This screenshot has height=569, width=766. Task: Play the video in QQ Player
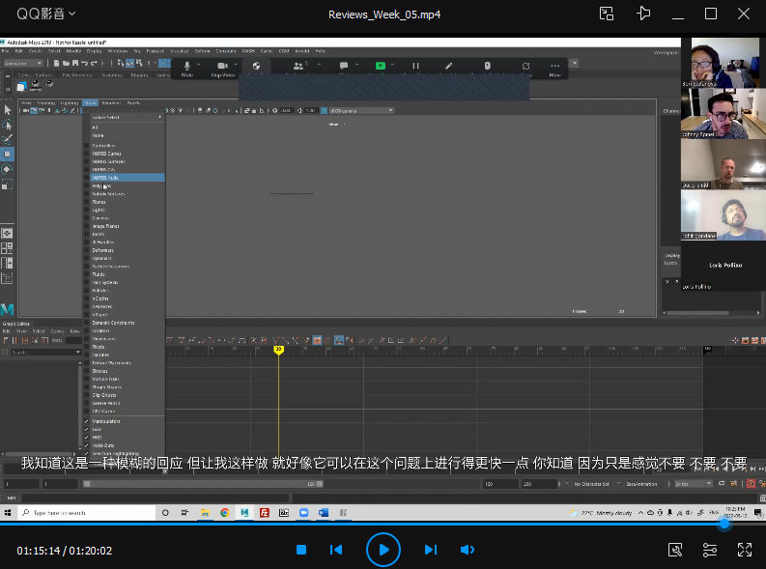coord(383,550)
